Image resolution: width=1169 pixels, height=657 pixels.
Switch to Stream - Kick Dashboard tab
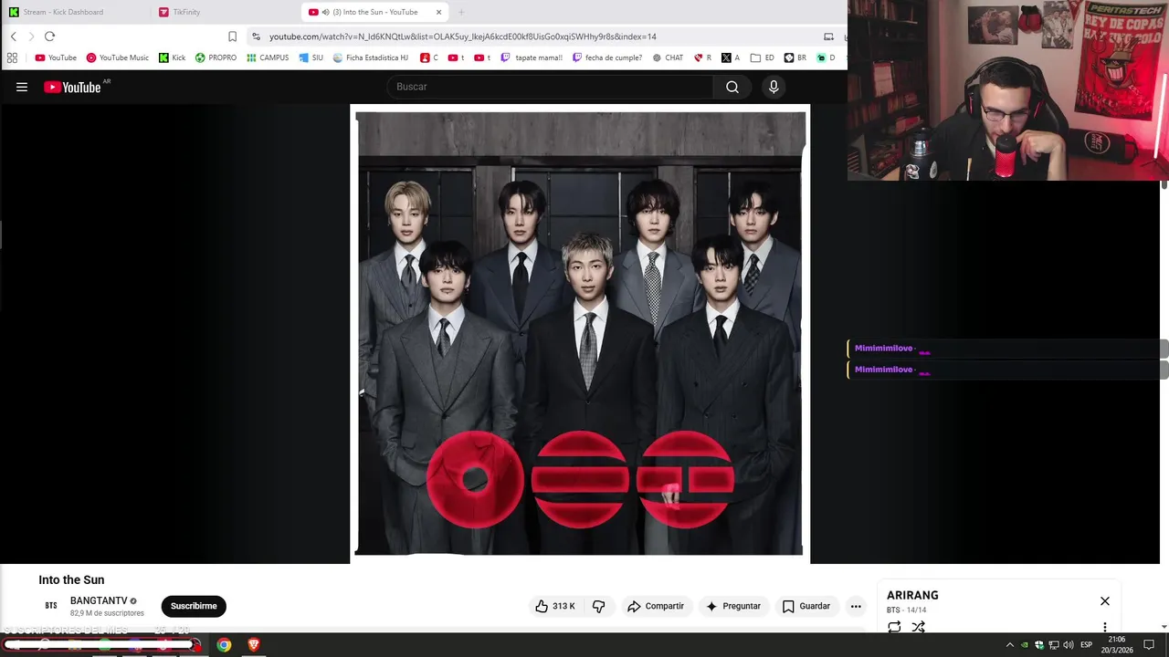73,12
